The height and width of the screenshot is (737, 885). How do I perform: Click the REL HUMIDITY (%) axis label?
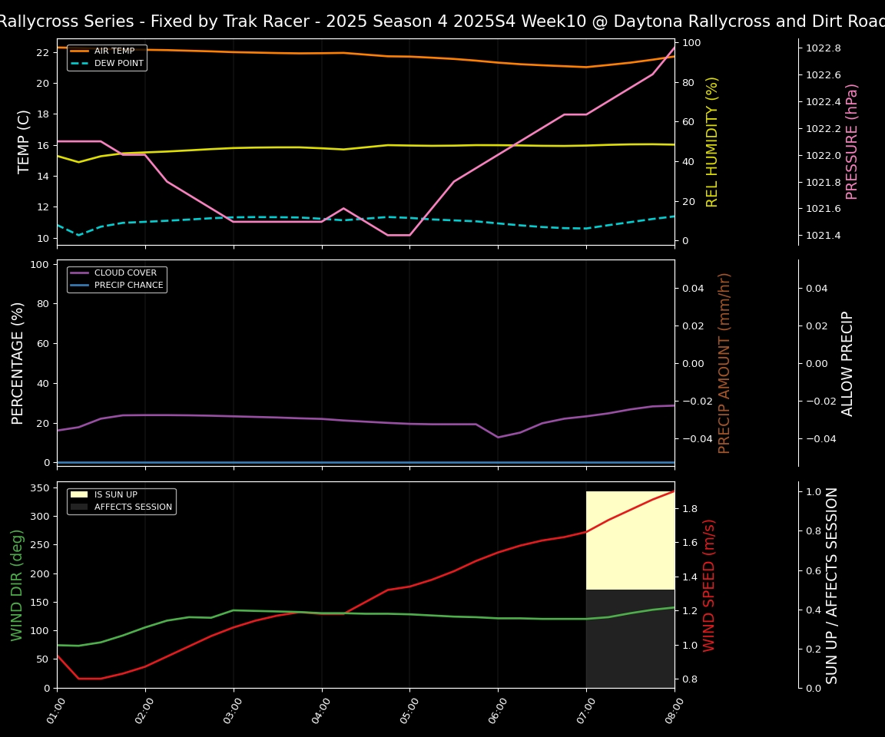[712, 141]
